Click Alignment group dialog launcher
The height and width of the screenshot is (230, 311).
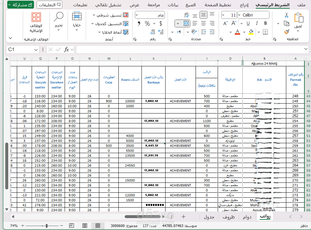tap(170, 39)
